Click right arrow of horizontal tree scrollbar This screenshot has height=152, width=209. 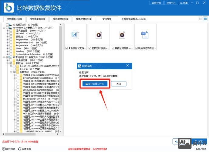[x=57, y=134]
